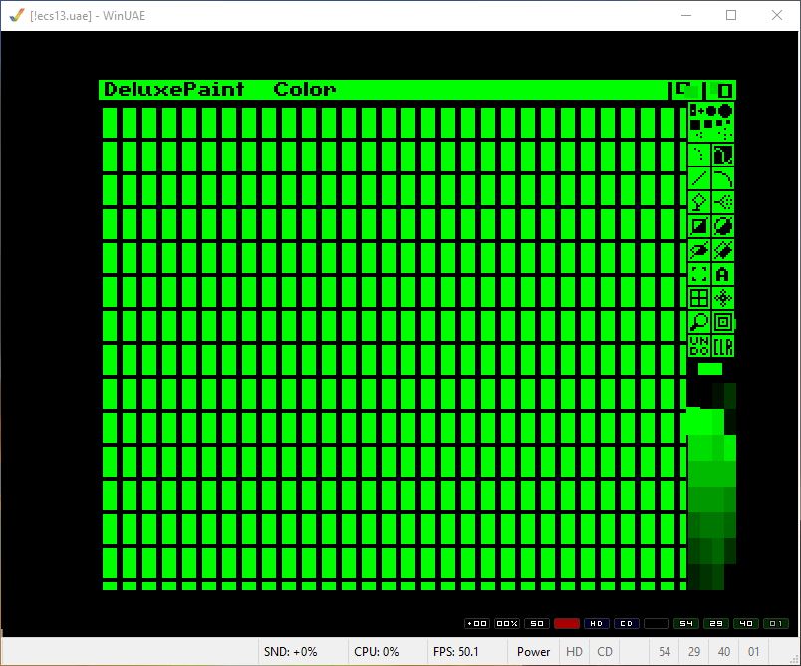Screen dimensions: 801x666
Task: Toggle the grid tool on
Action: 699,298
